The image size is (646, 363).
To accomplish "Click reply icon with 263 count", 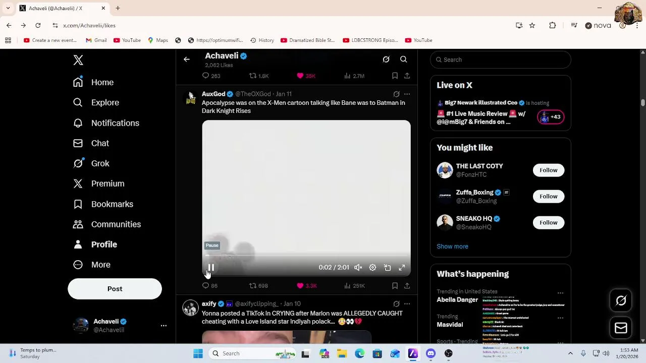I will [205, 76].
